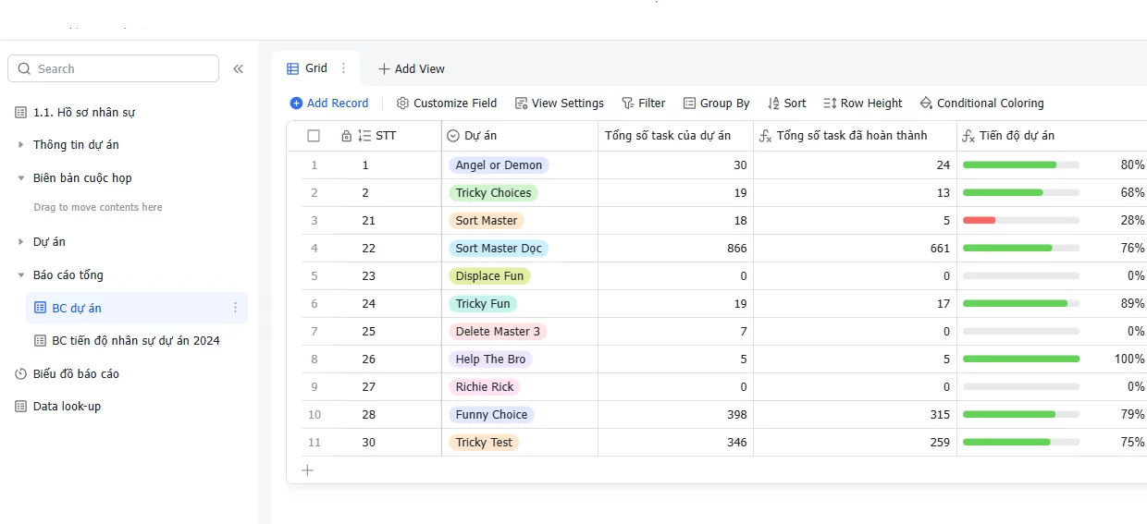The height and width of the screenshot is (524, 1147).
Task: Click the Displace Fun tag
Action: pyautogui.click(x=489, y=276)
